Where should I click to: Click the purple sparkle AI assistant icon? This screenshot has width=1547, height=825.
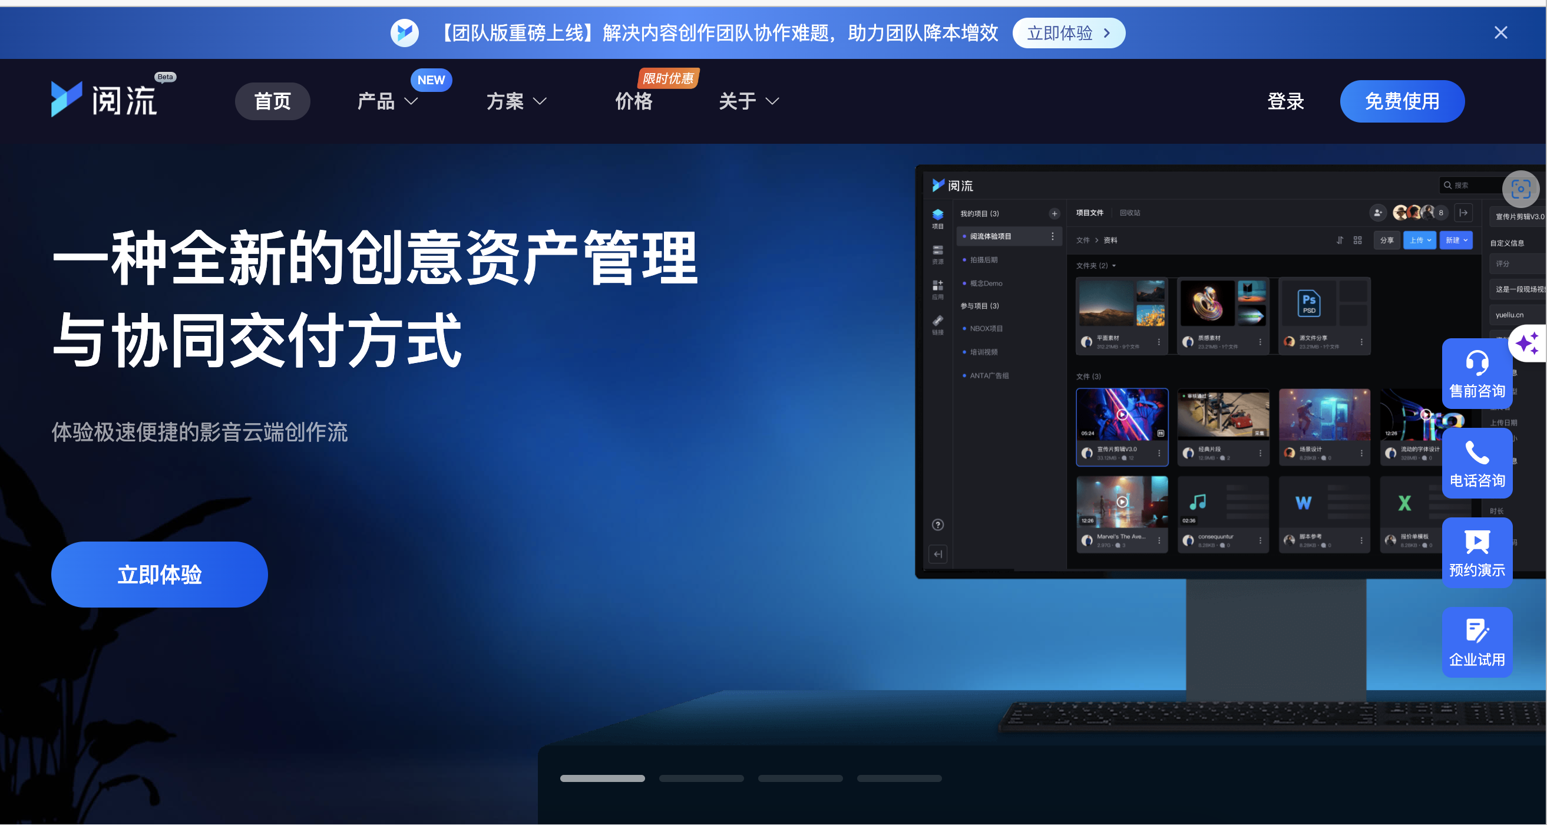pos(1526,344)
